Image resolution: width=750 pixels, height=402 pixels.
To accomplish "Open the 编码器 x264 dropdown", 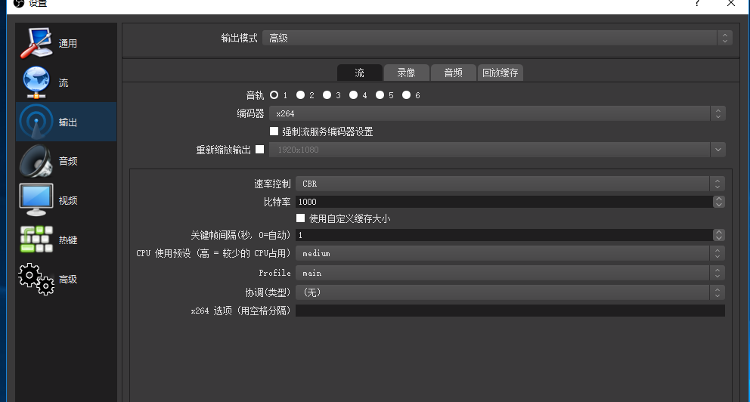I will pos(497,113).
